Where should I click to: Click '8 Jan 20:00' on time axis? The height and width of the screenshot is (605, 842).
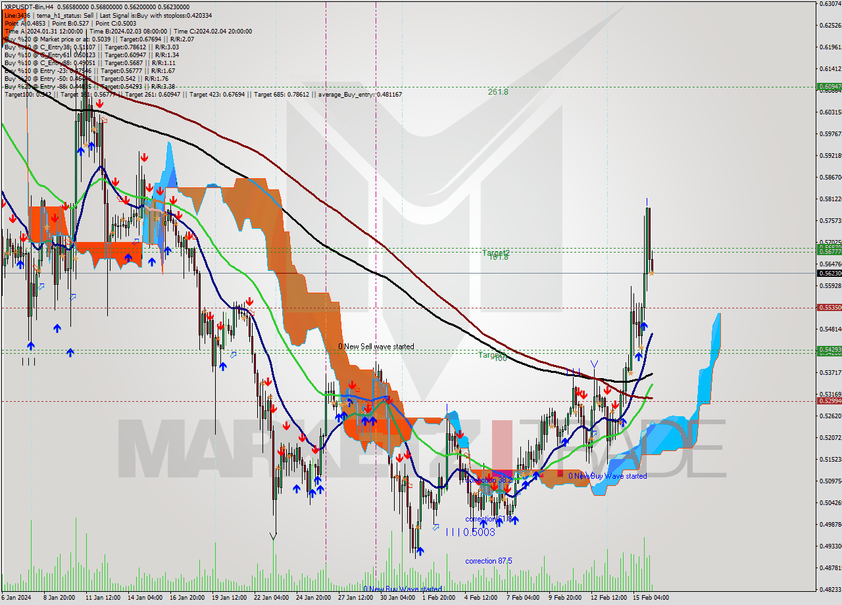(59, 598)
